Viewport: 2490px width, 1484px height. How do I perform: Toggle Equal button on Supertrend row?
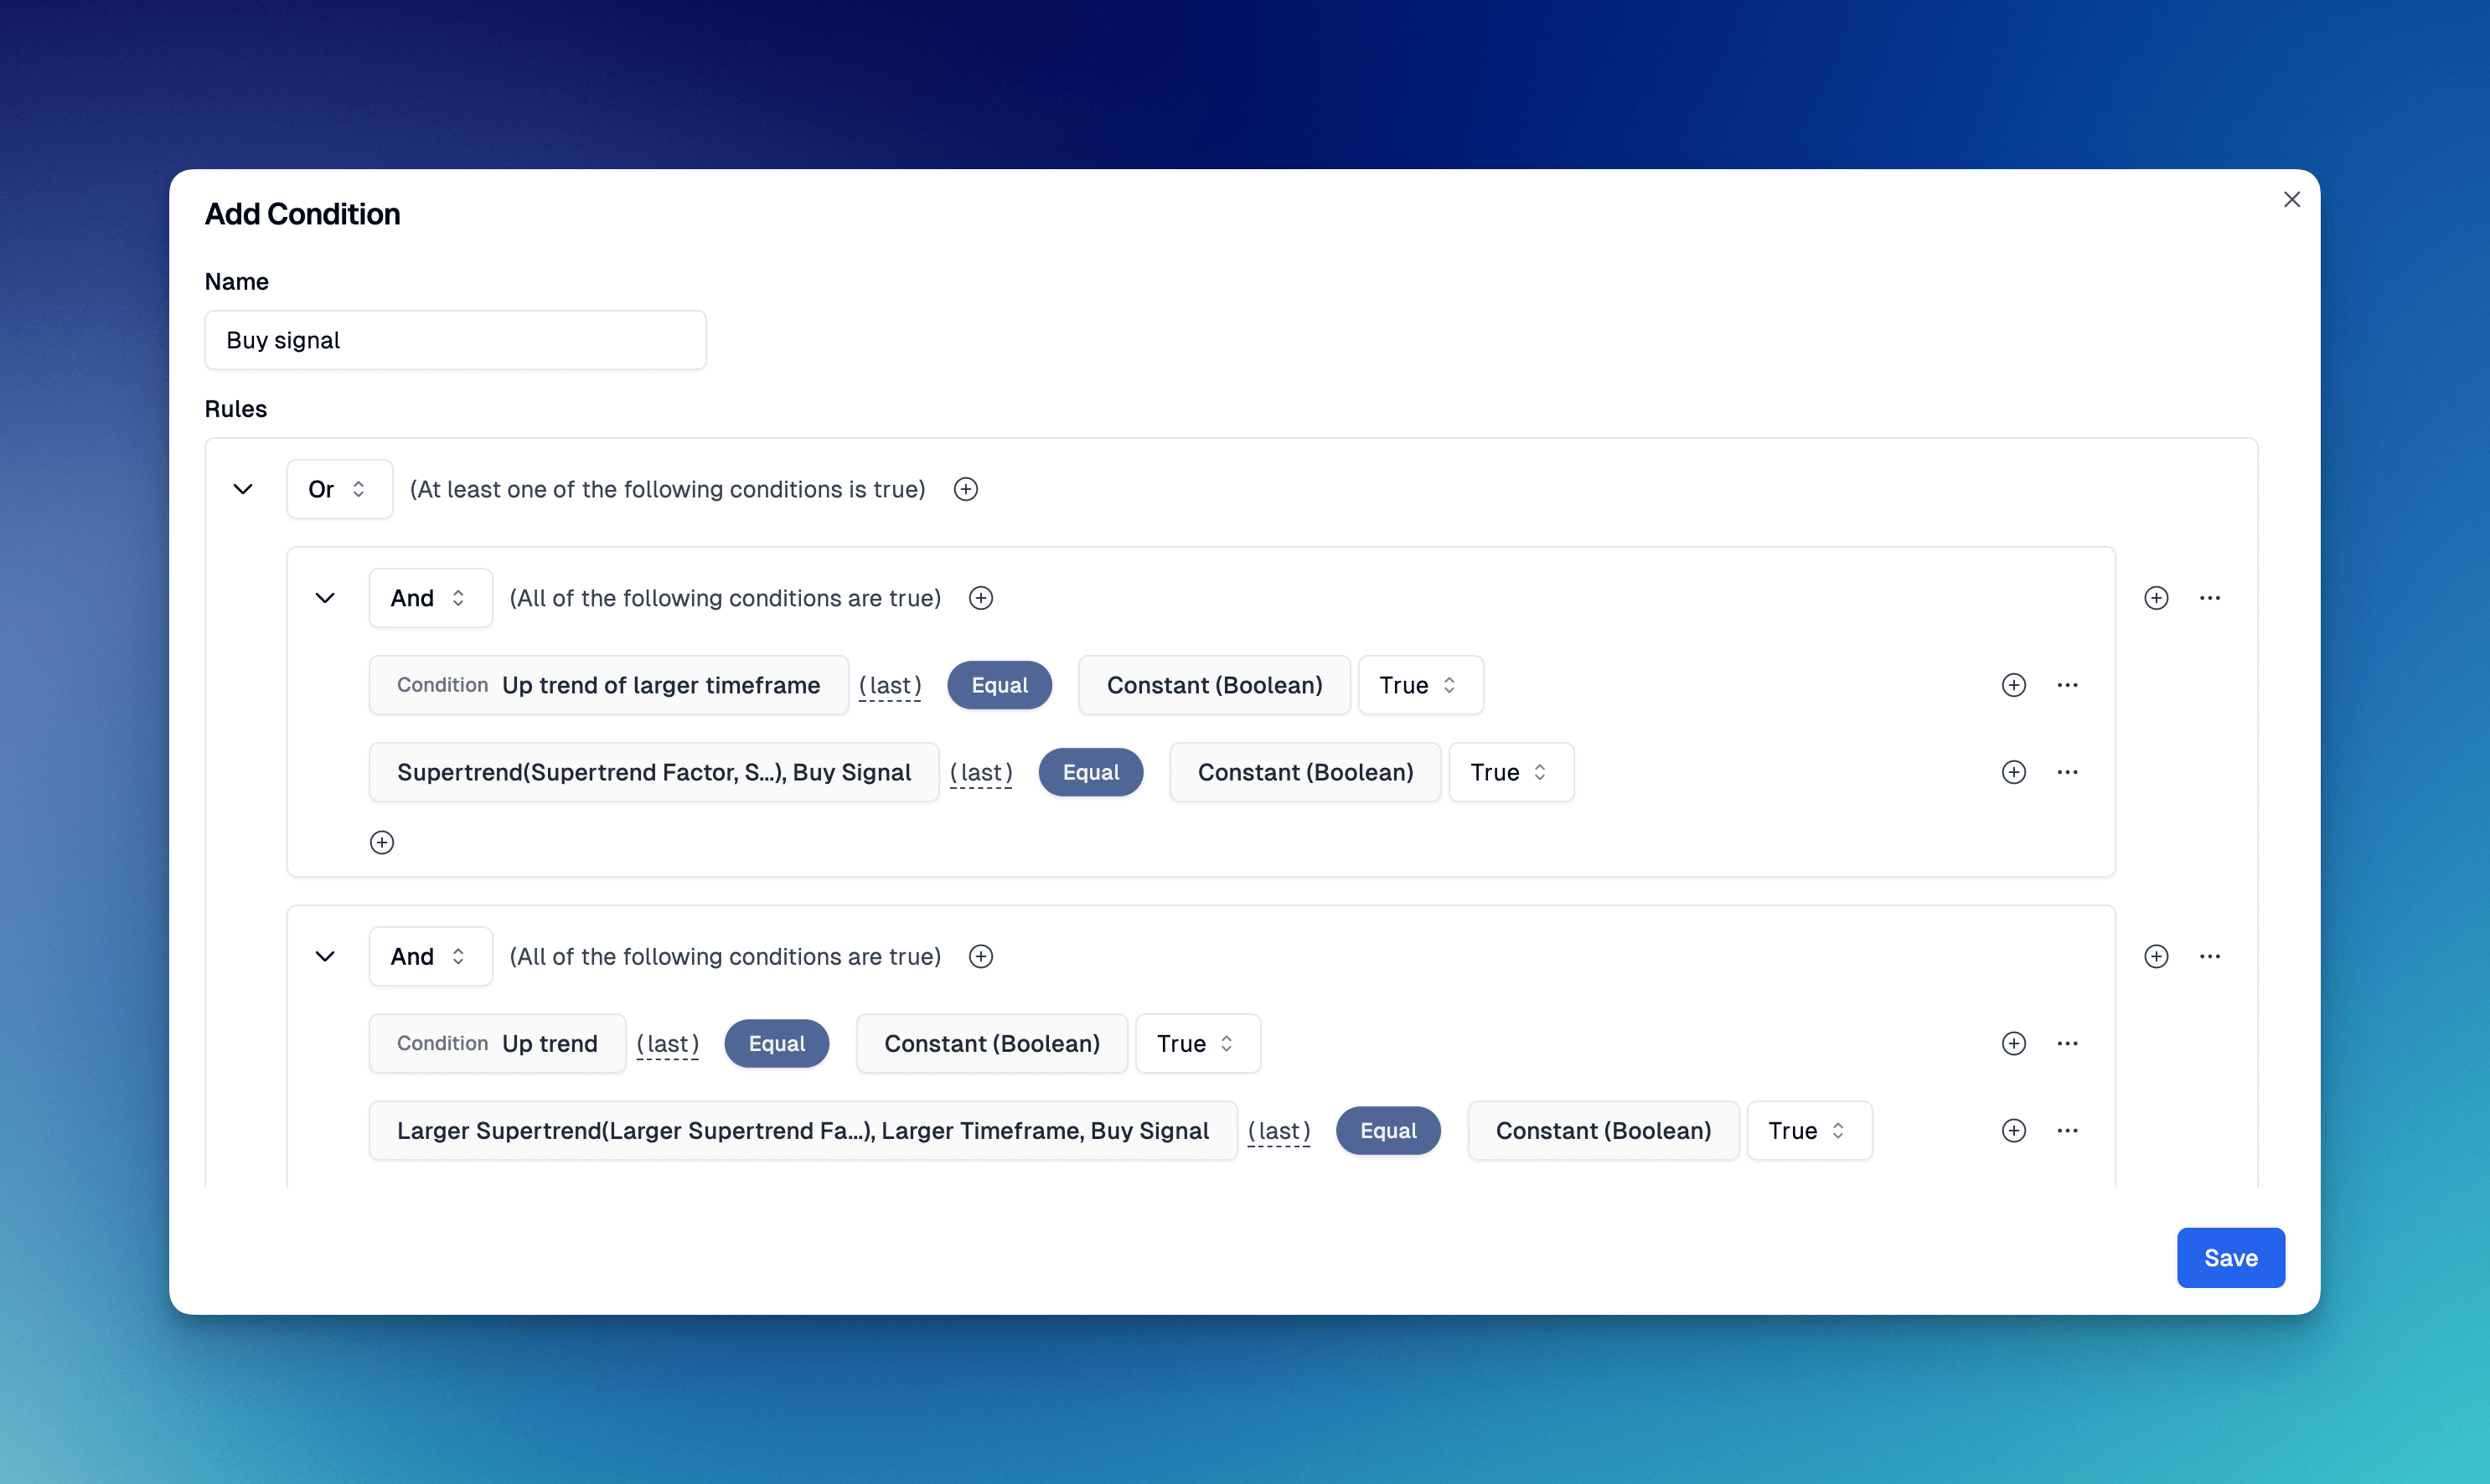click(1090, 772)
